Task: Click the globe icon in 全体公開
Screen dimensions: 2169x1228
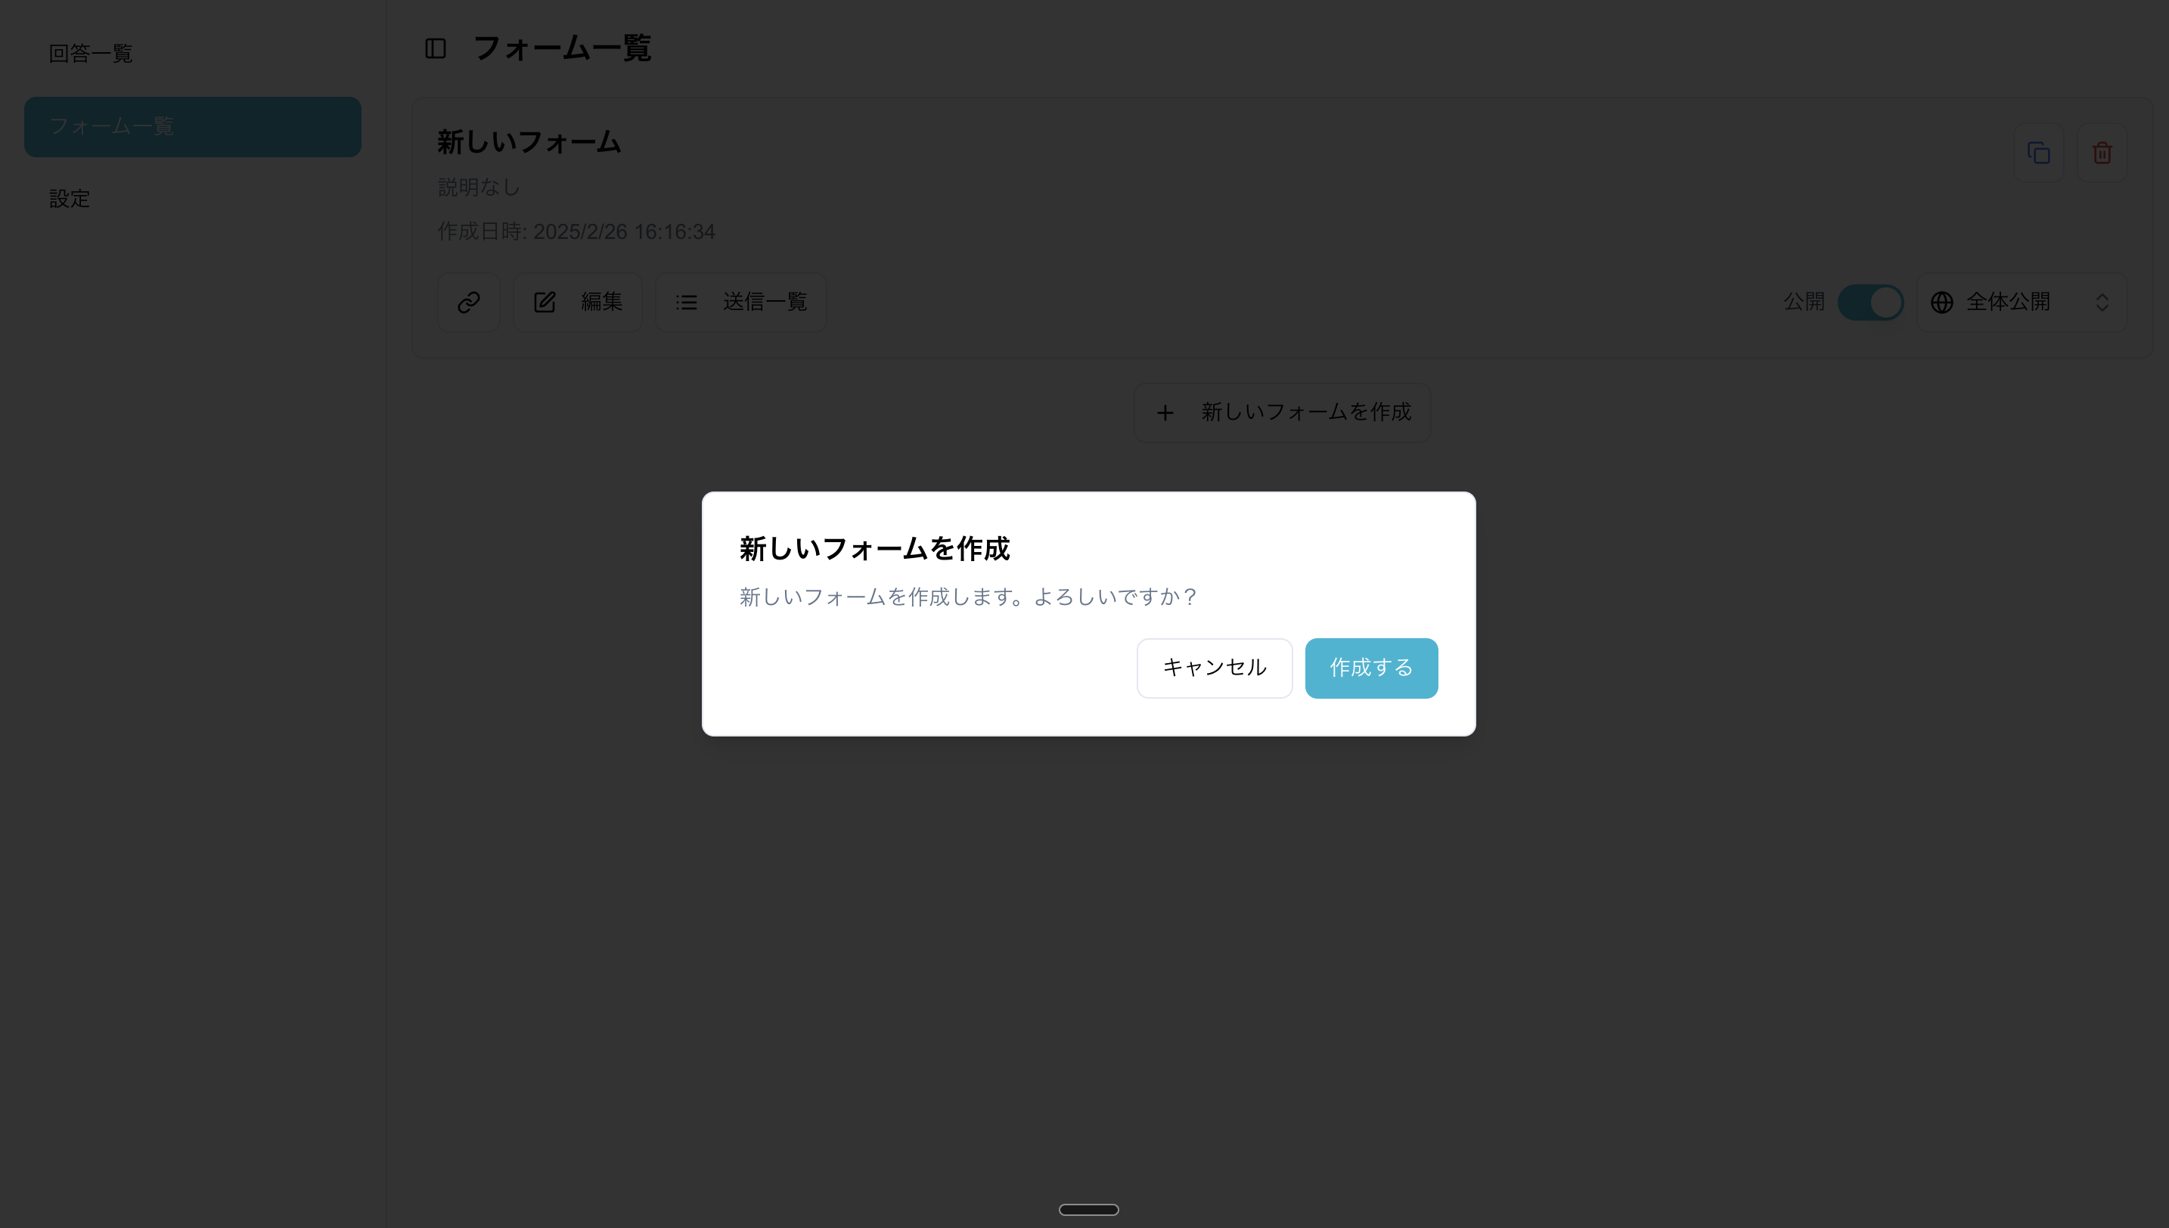Action: pos(1942,302)
